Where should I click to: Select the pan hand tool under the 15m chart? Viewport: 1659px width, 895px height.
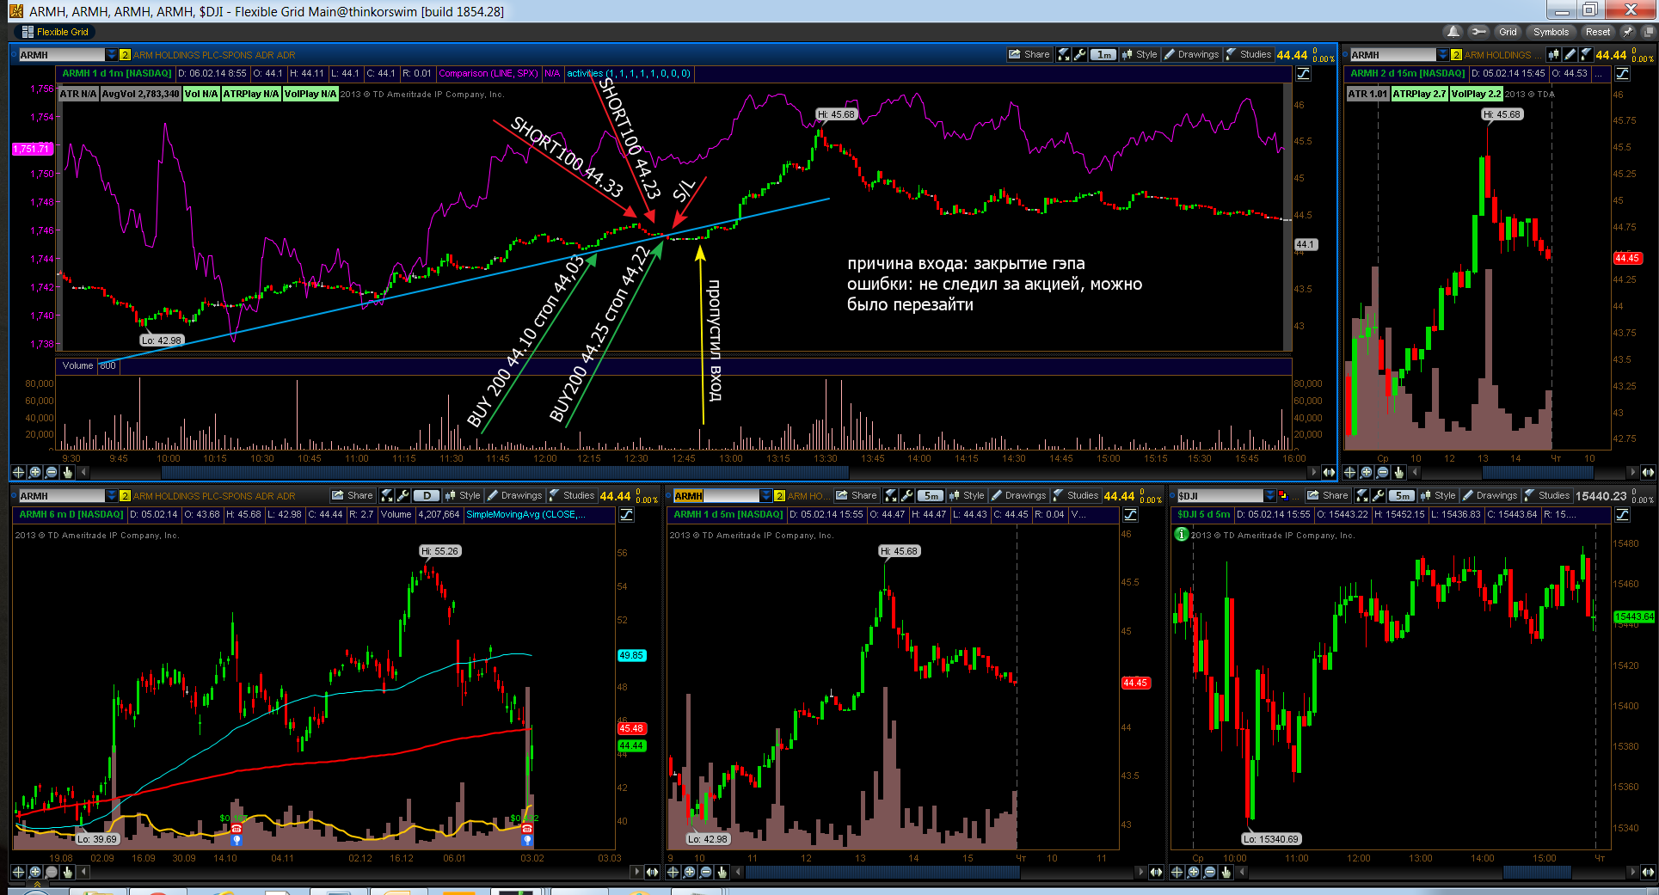coord(1398,472)
